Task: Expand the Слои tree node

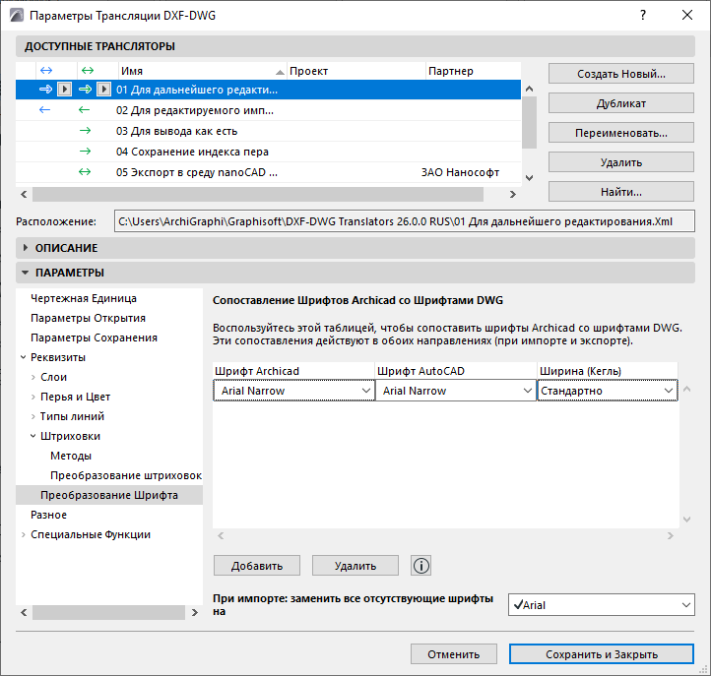Action: [33, 378]
